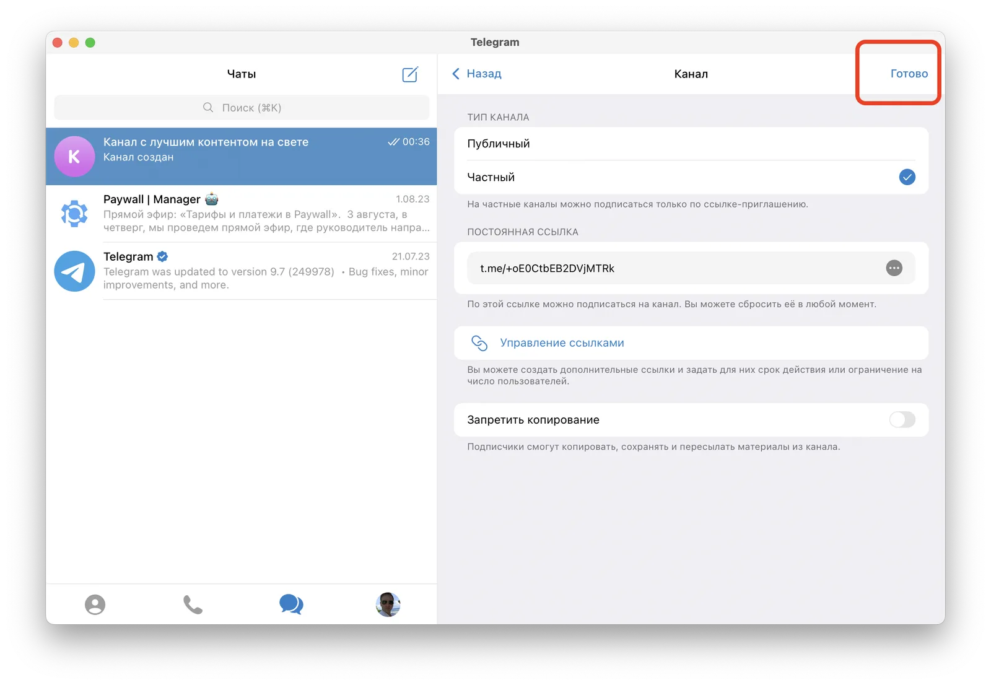Open the Telegram verified chat row
991x685 pixels.
(x=242, y=271)
